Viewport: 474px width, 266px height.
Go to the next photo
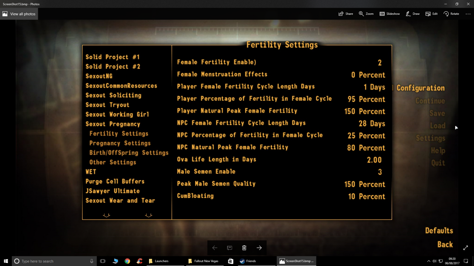tap(259, 248)
